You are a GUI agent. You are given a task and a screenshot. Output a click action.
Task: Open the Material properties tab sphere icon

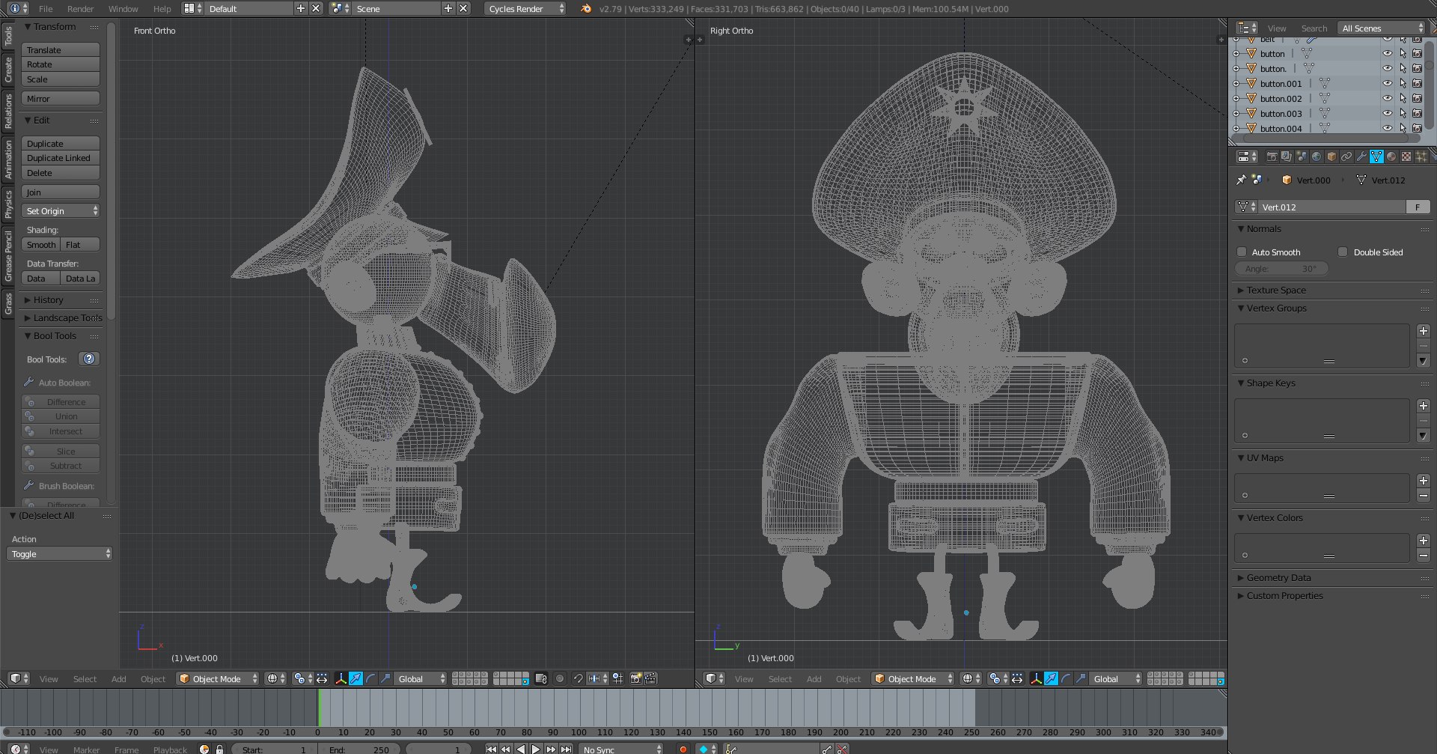(1391, 156)
